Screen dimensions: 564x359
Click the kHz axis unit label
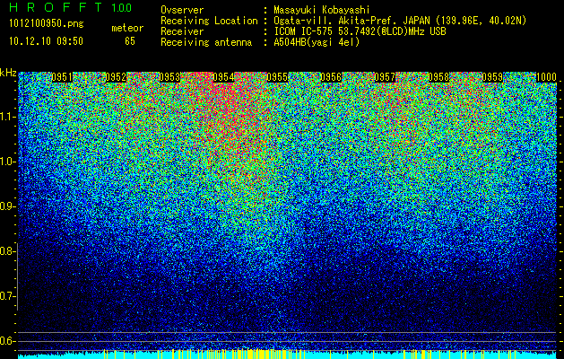[x=8, y=73]
